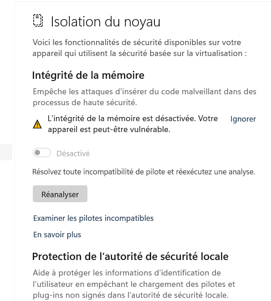This screenshot has height=301, width=271.
Task: Click the Isolation du noyau page title
Action: [x=106, y=21]
